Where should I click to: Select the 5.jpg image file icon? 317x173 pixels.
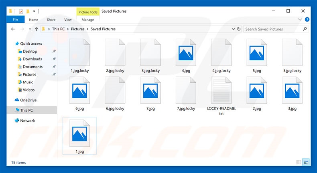click(x=257, y=52)
